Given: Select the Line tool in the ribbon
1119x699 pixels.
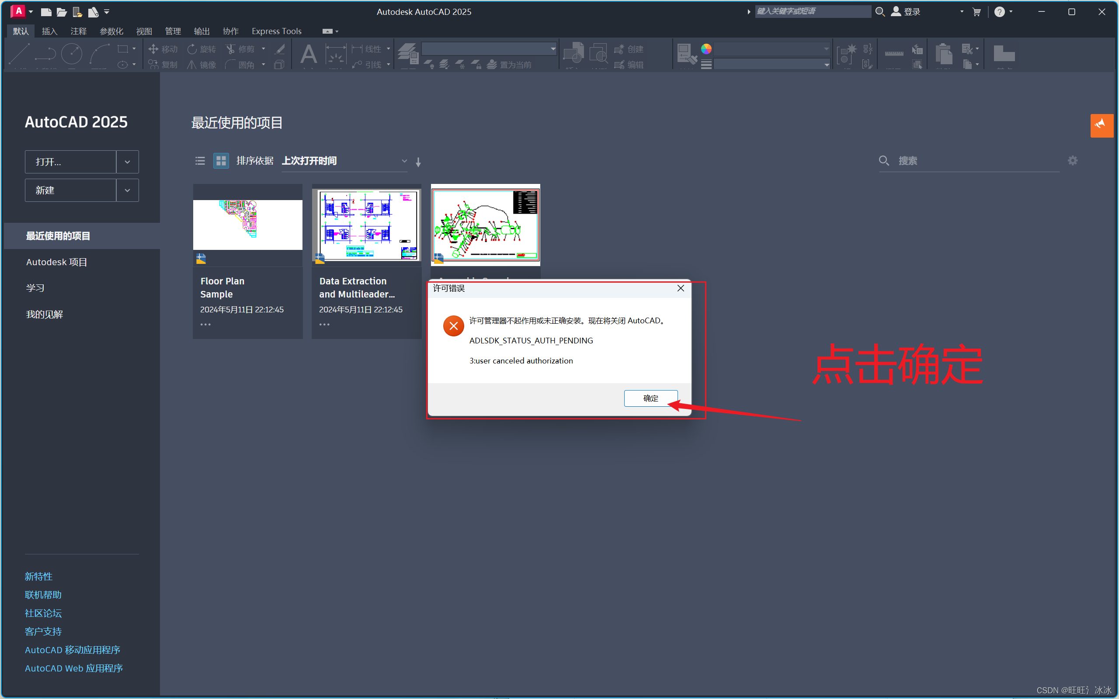Looking at the screenshot, I should [x=19, y=54].
